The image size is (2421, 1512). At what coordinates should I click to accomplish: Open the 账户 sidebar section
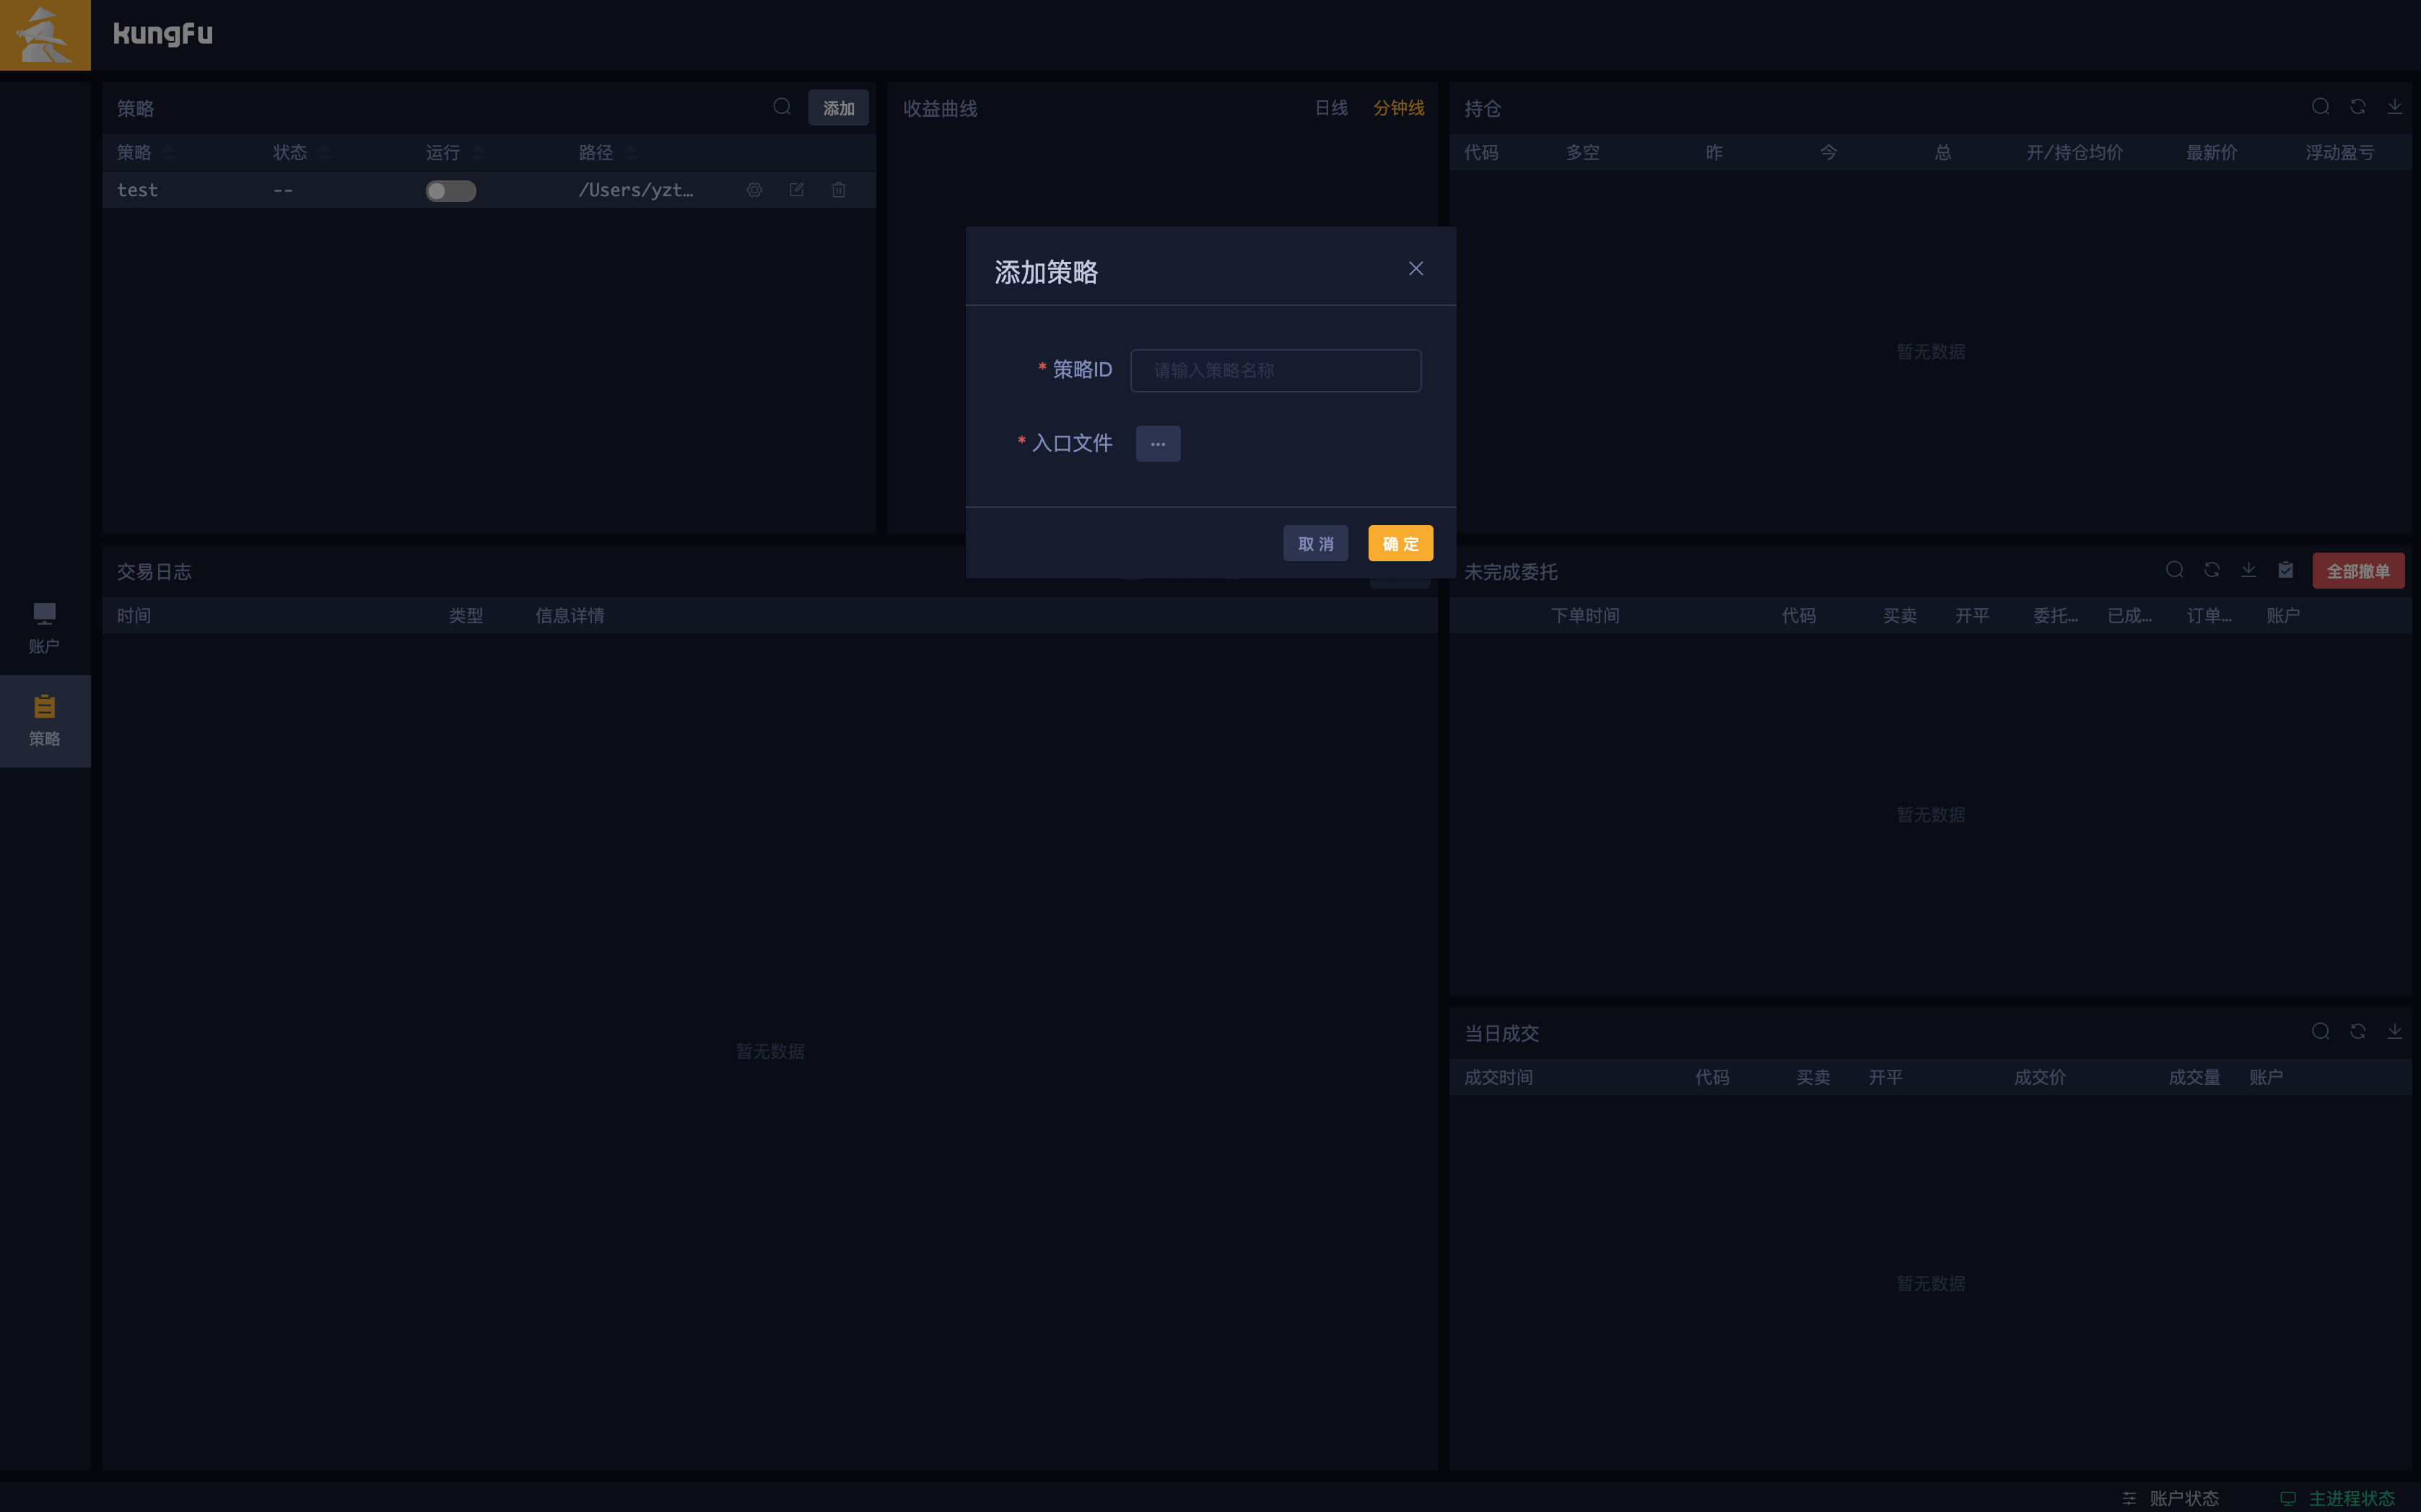click(x=45, y=628)
